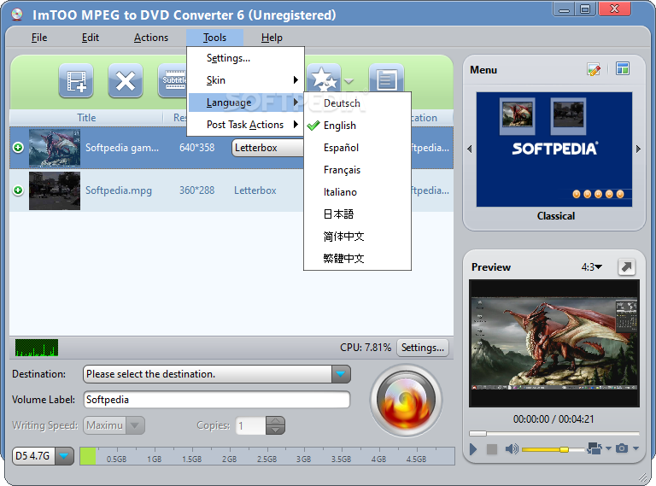Select checked English language option
656x486 pixels.
(x=357, y=126)
